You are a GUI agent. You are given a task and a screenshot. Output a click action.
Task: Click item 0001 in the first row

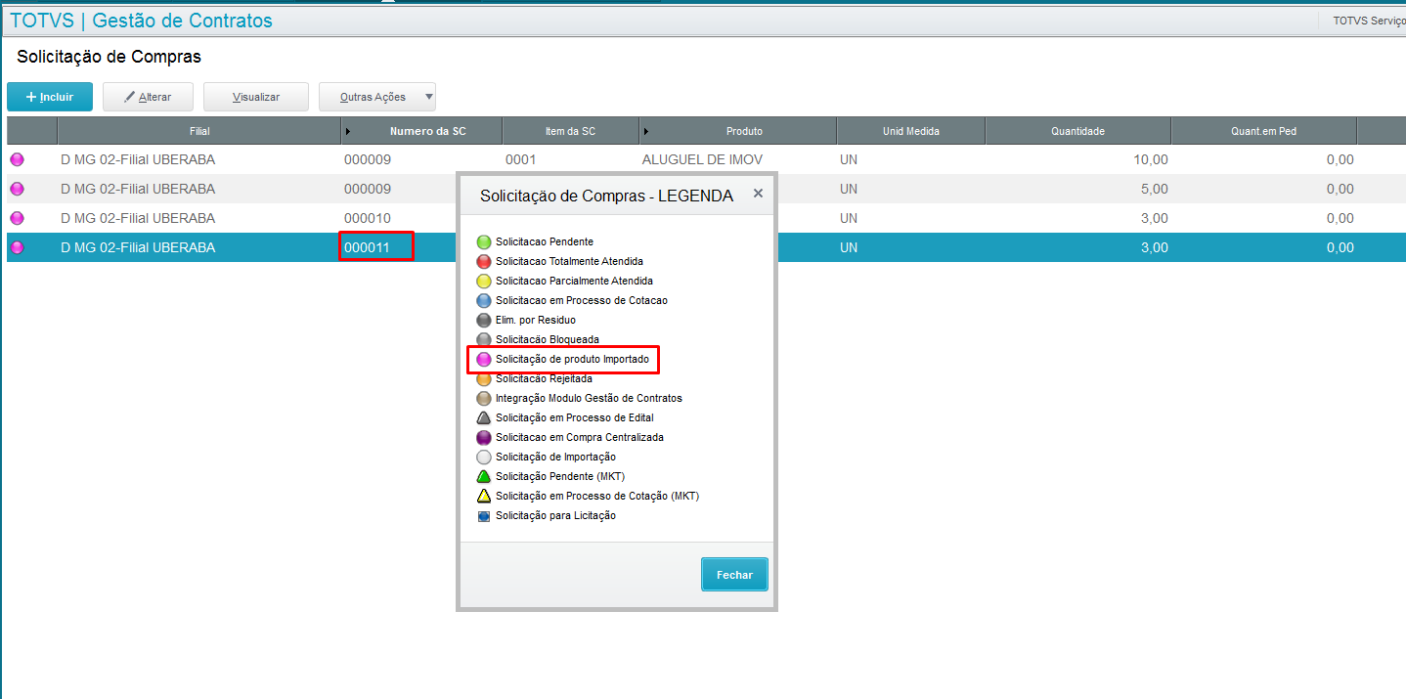[521, 159]
